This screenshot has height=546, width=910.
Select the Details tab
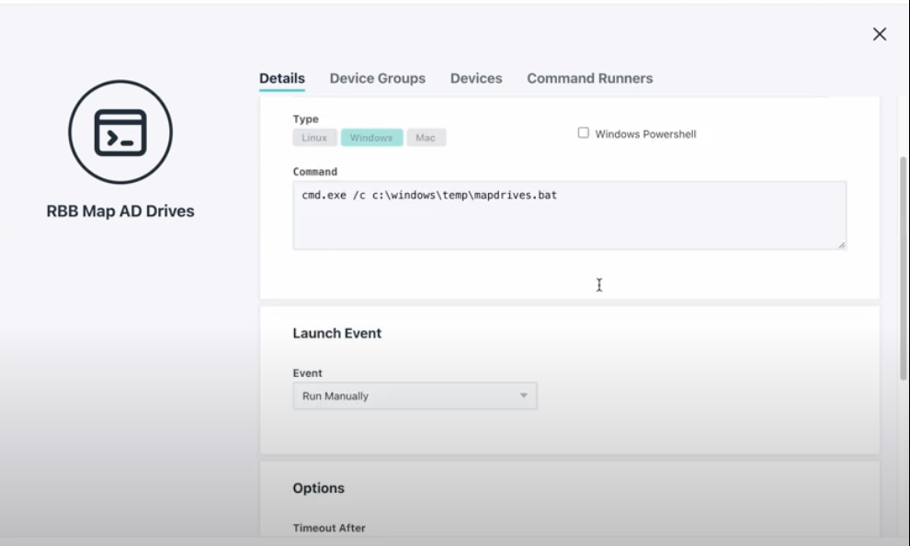point(282,78)
